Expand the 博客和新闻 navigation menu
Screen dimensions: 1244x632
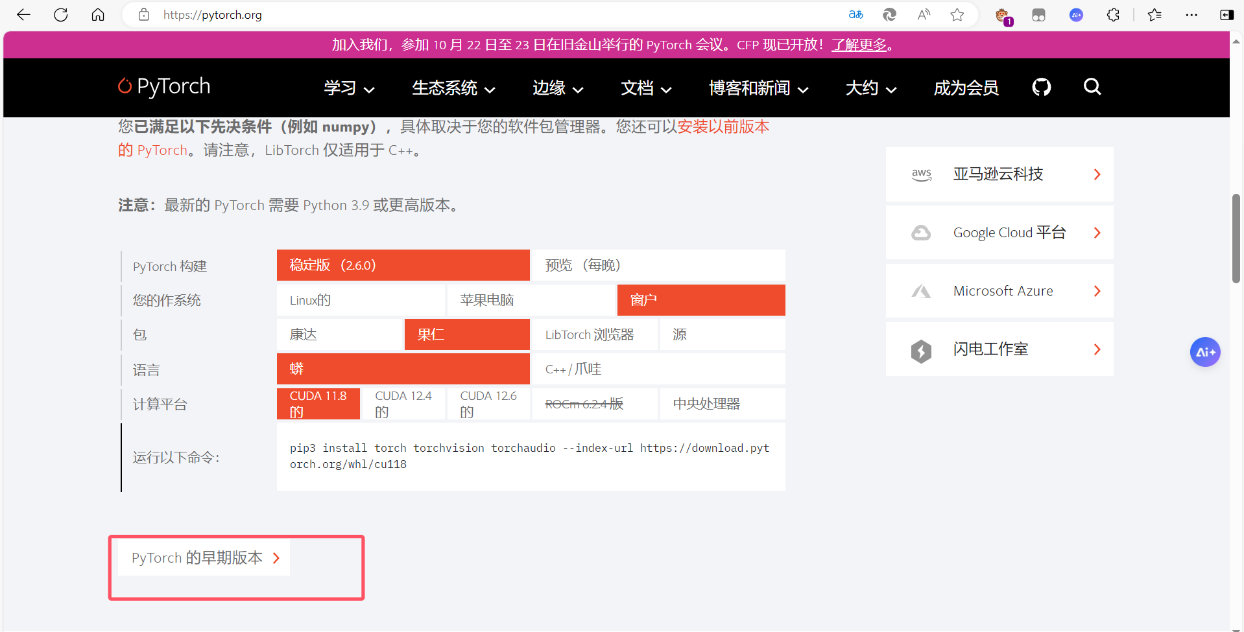[x=758, y=88]
